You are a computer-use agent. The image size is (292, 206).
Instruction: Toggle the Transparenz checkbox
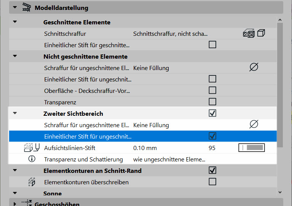click(x=212, y=102)
